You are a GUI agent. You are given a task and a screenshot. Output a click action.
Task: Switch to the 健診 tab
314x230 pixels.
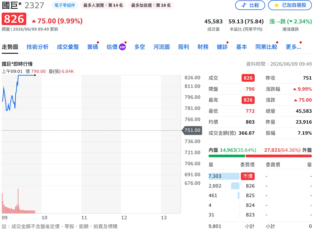pyautogui.click(x=222, y=47)
